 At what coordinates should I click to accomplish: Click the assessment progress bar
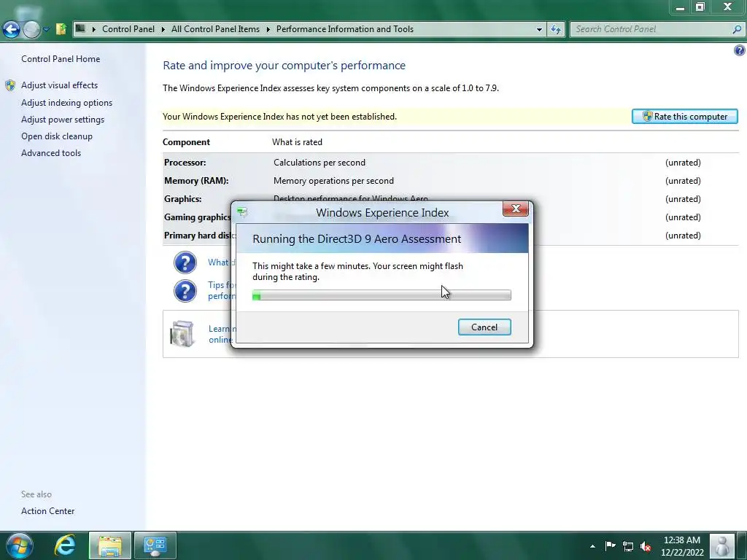coord(382,296)
